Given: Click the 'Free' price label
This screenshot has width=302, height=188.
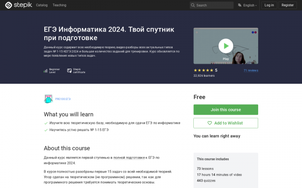Looking at the screenshot, I should click(199, 97).
